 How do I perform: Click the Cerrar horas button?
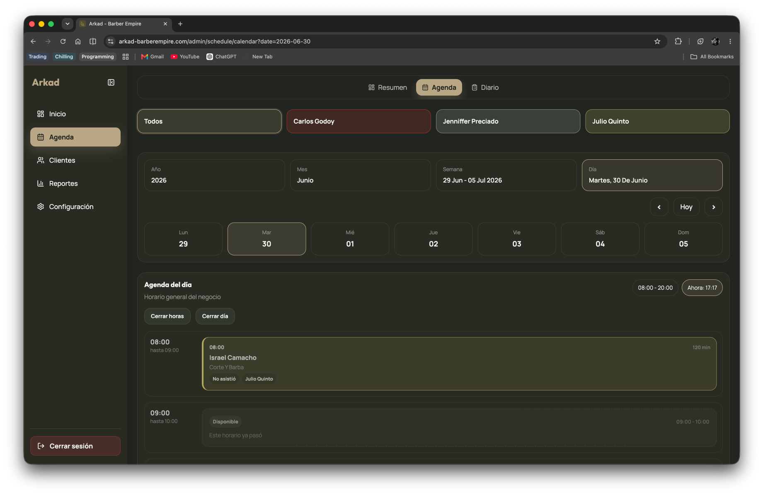pos(167,316)
